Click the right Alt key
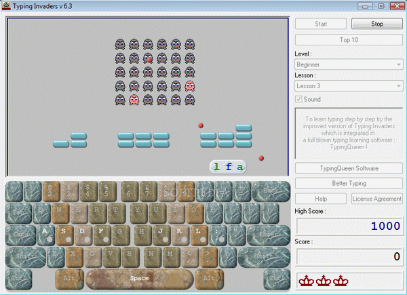The height and width of the screenshot is (295, 407). coord(209,279)
